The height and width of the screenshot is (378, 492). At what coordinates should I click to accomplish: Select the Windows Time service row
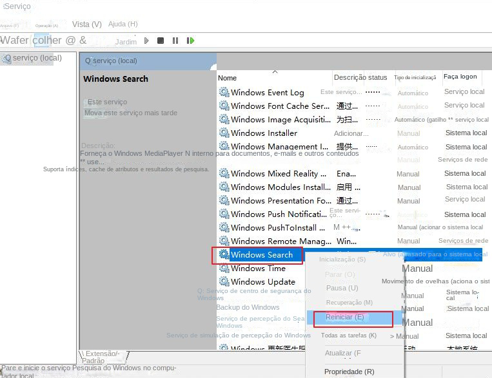pyautogui.click(x=258, y=269)
